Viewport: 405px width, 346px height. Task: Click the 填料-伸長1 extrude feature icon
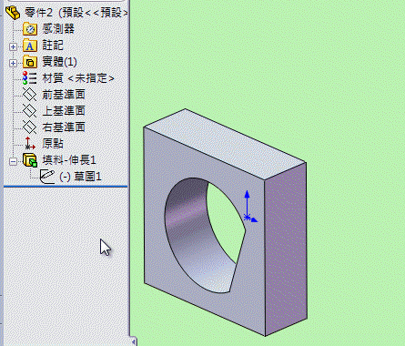(x=30, y=160)
